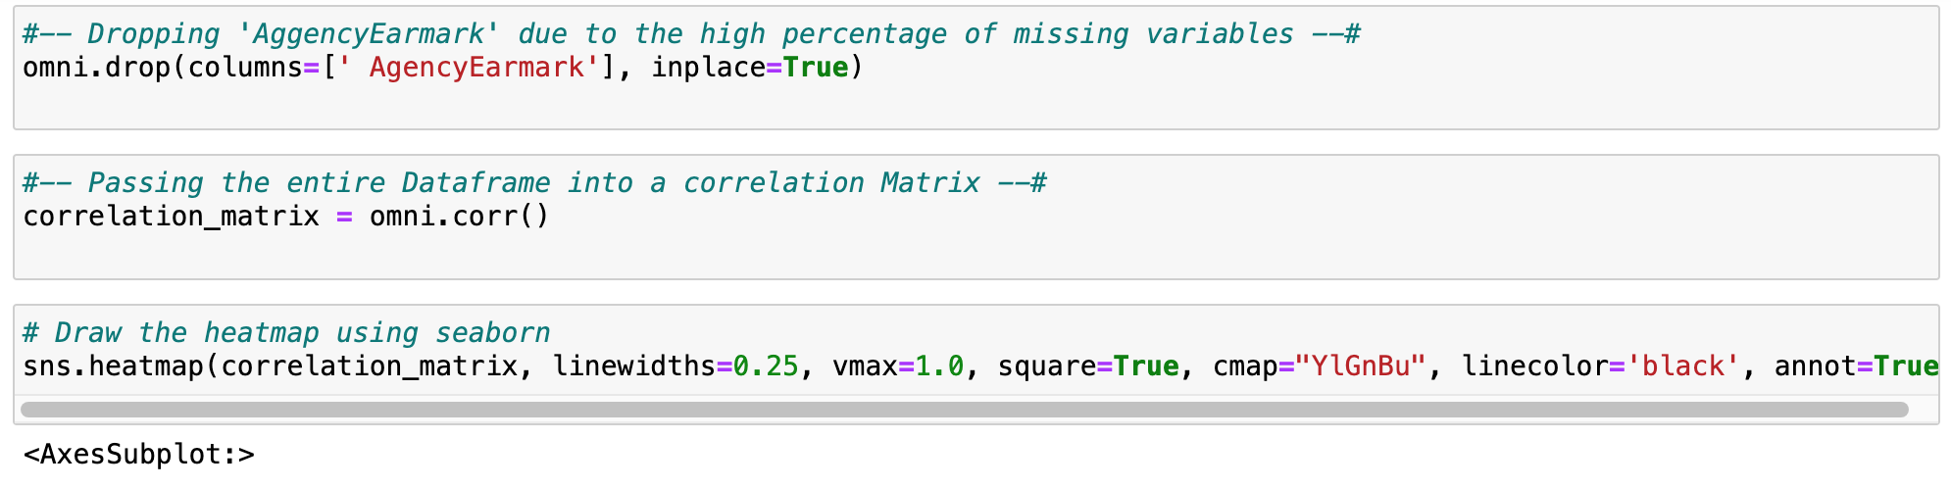
Task: Click the comment about dropping 'AggencyEarmark'
Action: (691, 34)
